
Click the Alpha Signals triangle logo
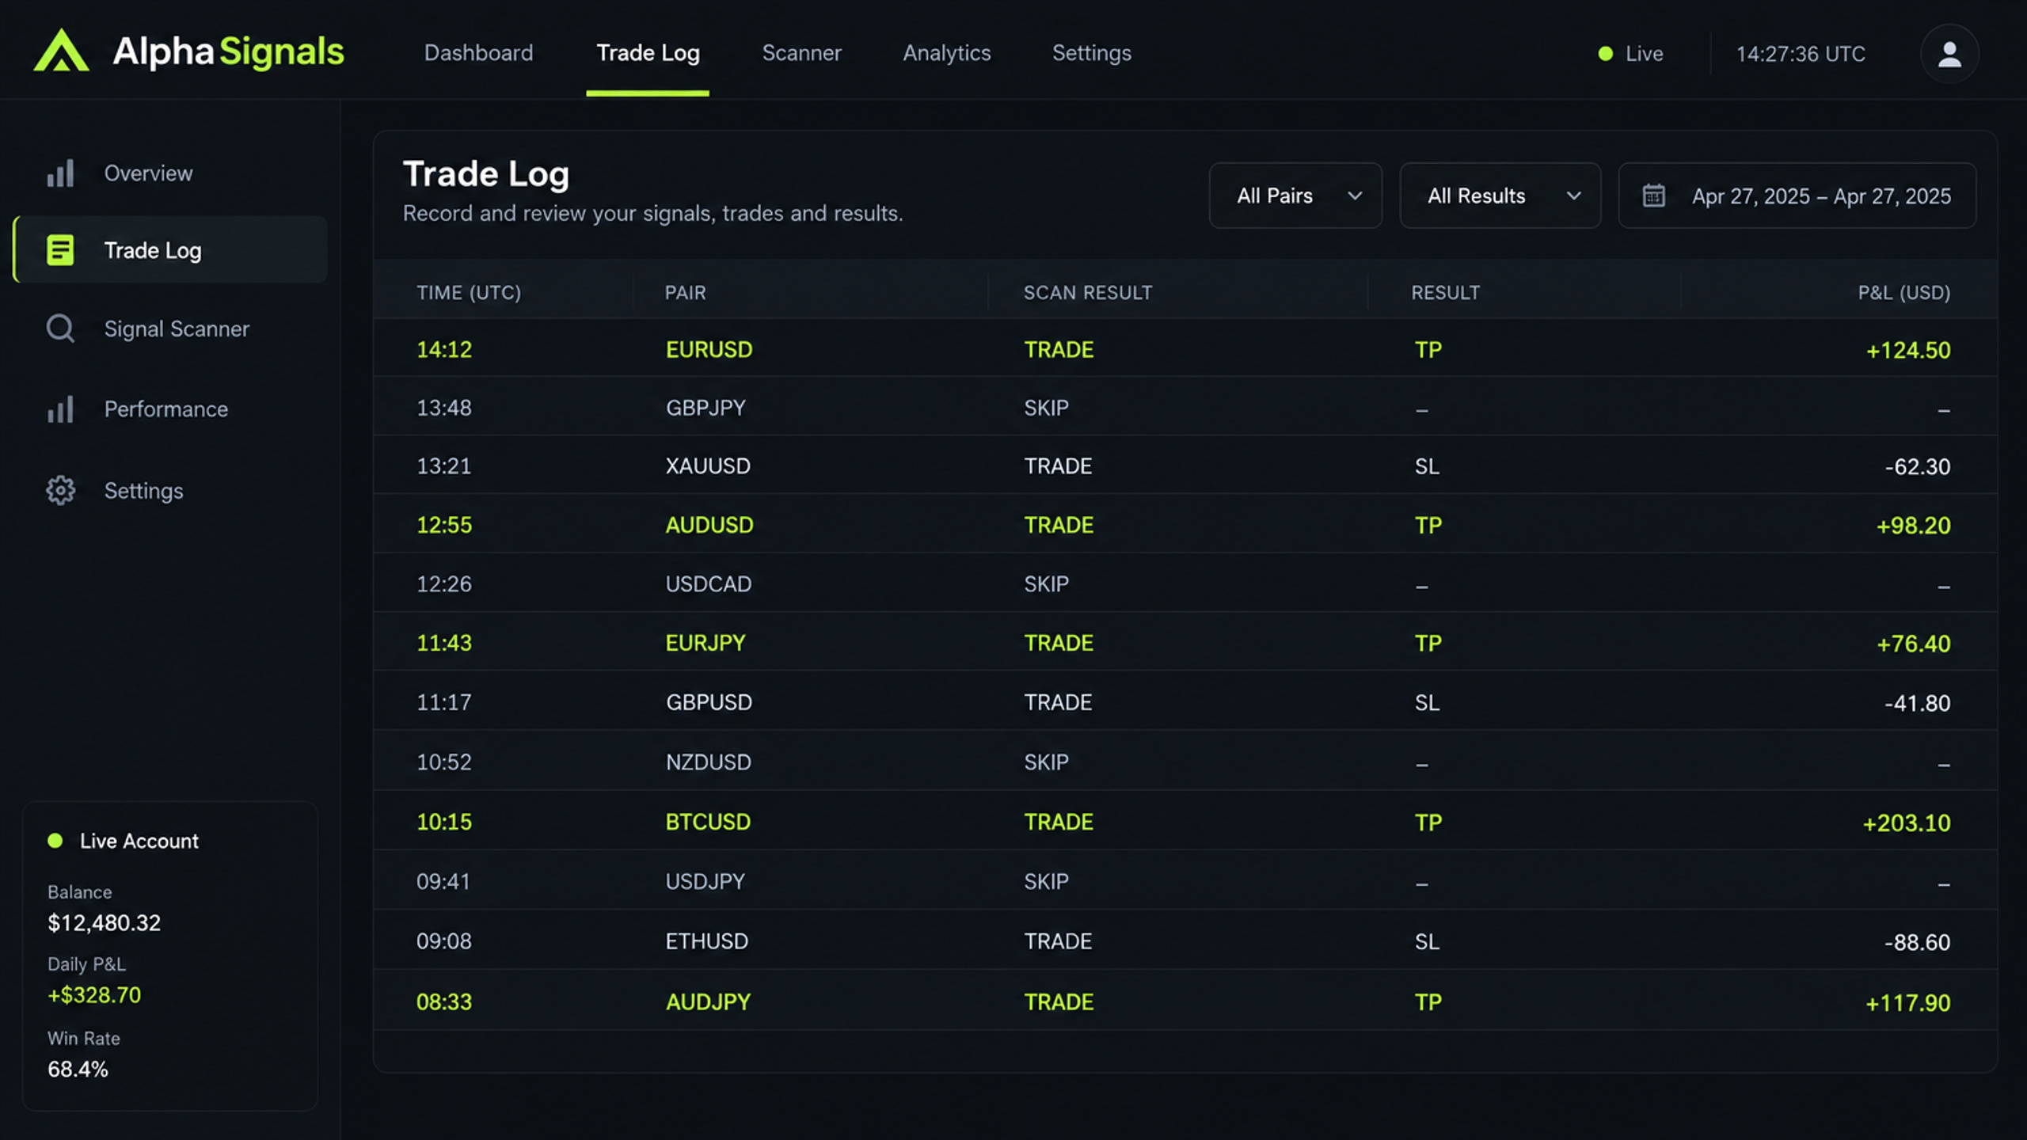tap(61, 51)
